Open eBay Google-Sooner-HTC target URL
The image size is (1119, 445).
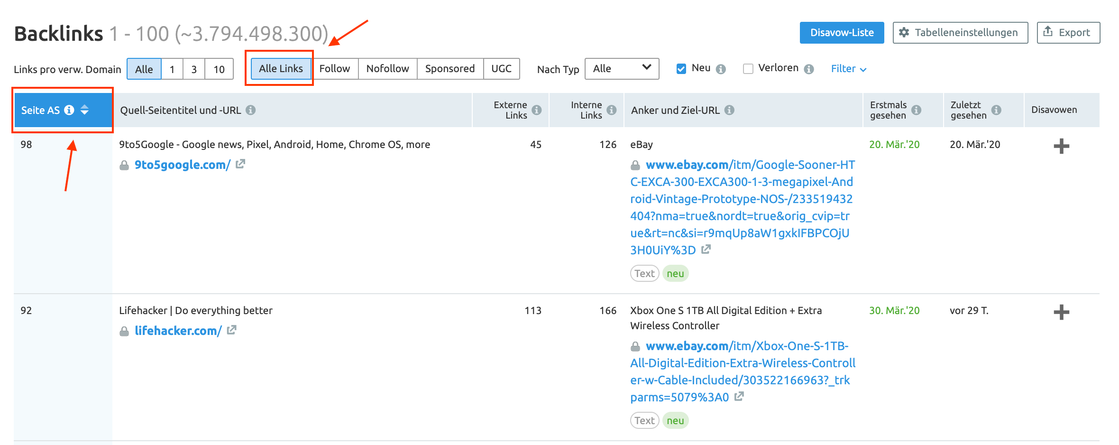tap(743, 207)
